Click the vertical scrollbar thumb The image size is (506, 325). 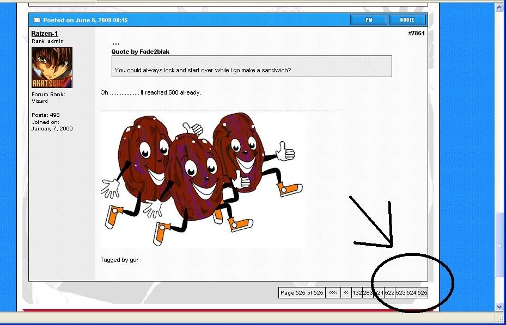coord(499,245)
